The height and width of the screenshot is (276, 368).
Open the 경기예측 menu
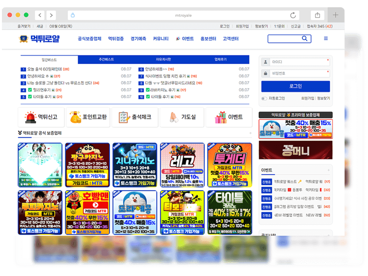[138, 39]
